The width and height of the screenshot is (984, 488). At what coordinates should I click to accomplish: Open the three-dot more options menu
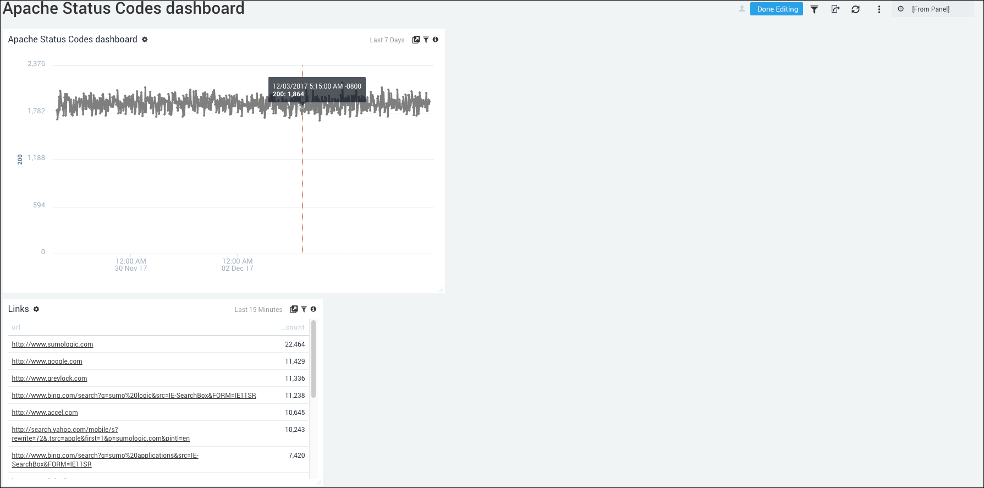click(879, 9)
